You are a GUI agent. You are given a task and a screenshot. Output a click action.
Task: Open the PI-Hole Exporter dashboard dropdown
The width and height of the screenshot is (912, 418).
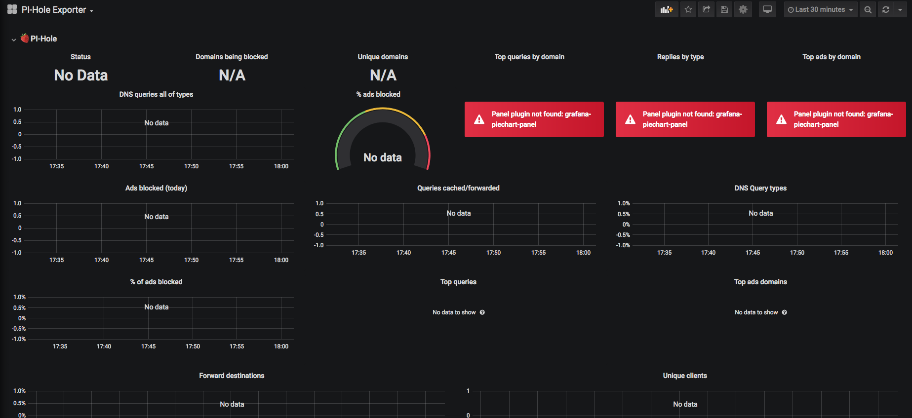57,10
